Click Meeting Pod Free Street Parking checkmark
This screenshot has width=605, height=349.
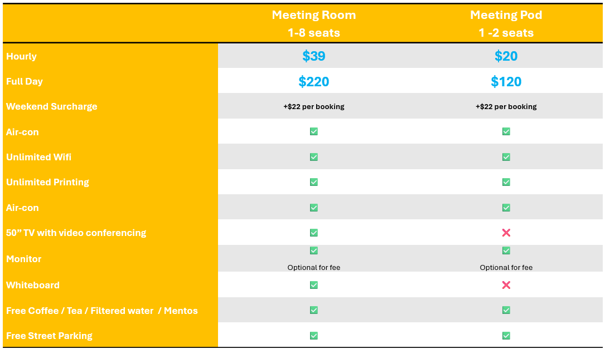point(506,336)
